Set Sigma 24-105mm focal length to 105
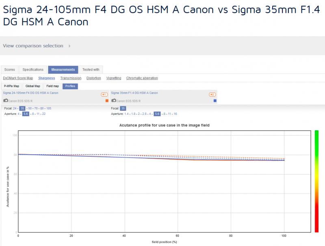 pyautogui.click(x=49, y=108)
